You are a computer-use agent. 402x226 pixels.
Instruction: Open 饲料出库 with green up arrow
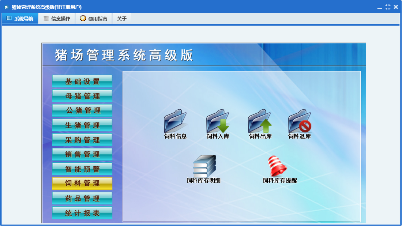click(260, 121)
